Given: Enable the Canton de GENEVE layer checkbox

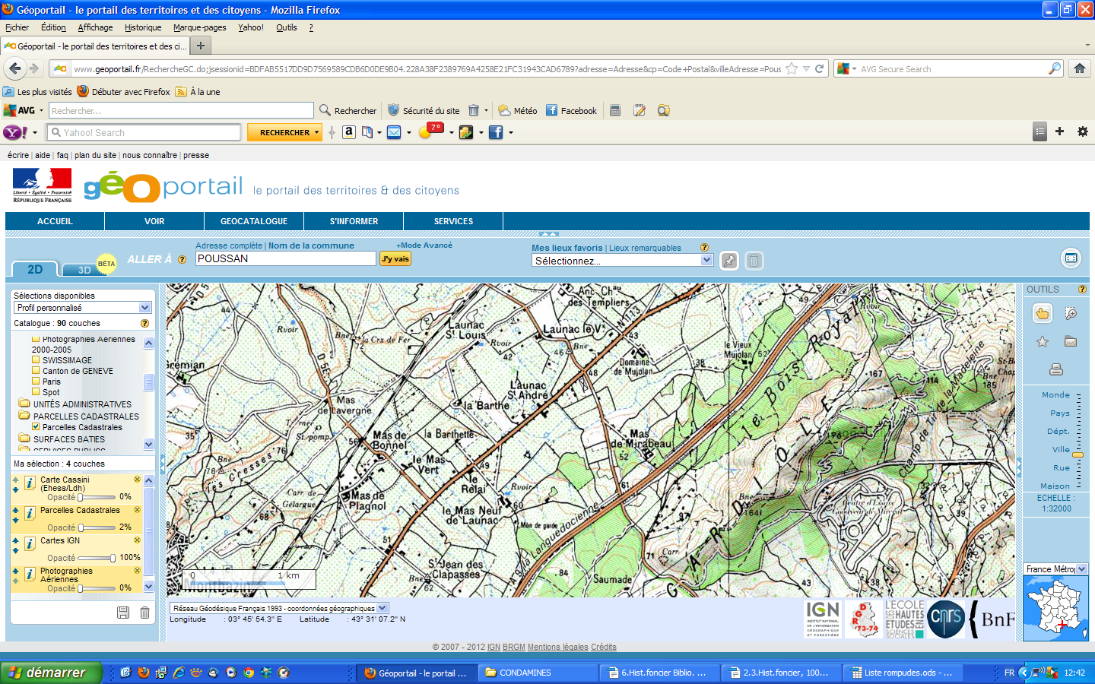Looking at the screenshot, I should [x=36, y=371].
